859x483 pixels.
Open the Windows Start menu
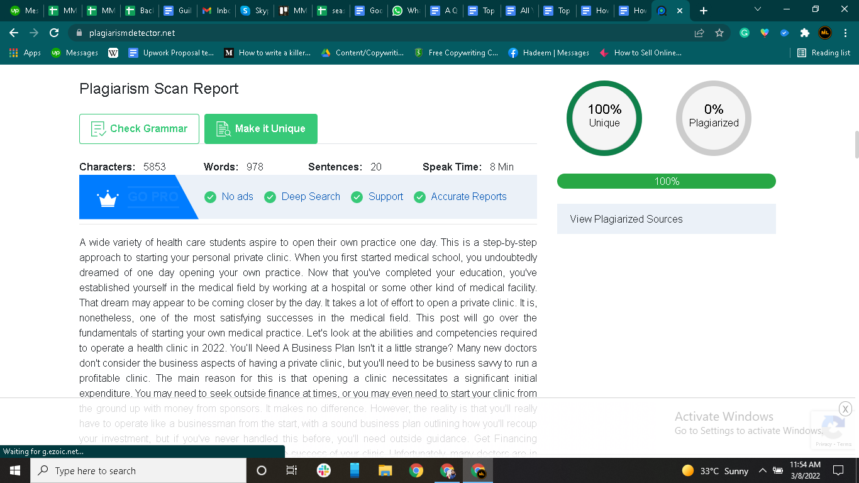click(x=15, y=470)
